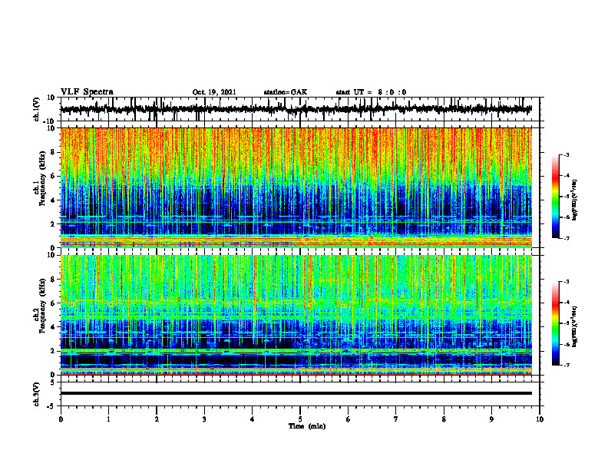Click the "6" frequency tick of ch.1 spectrogram
608x470 pixels.
(x=54, y=176)
